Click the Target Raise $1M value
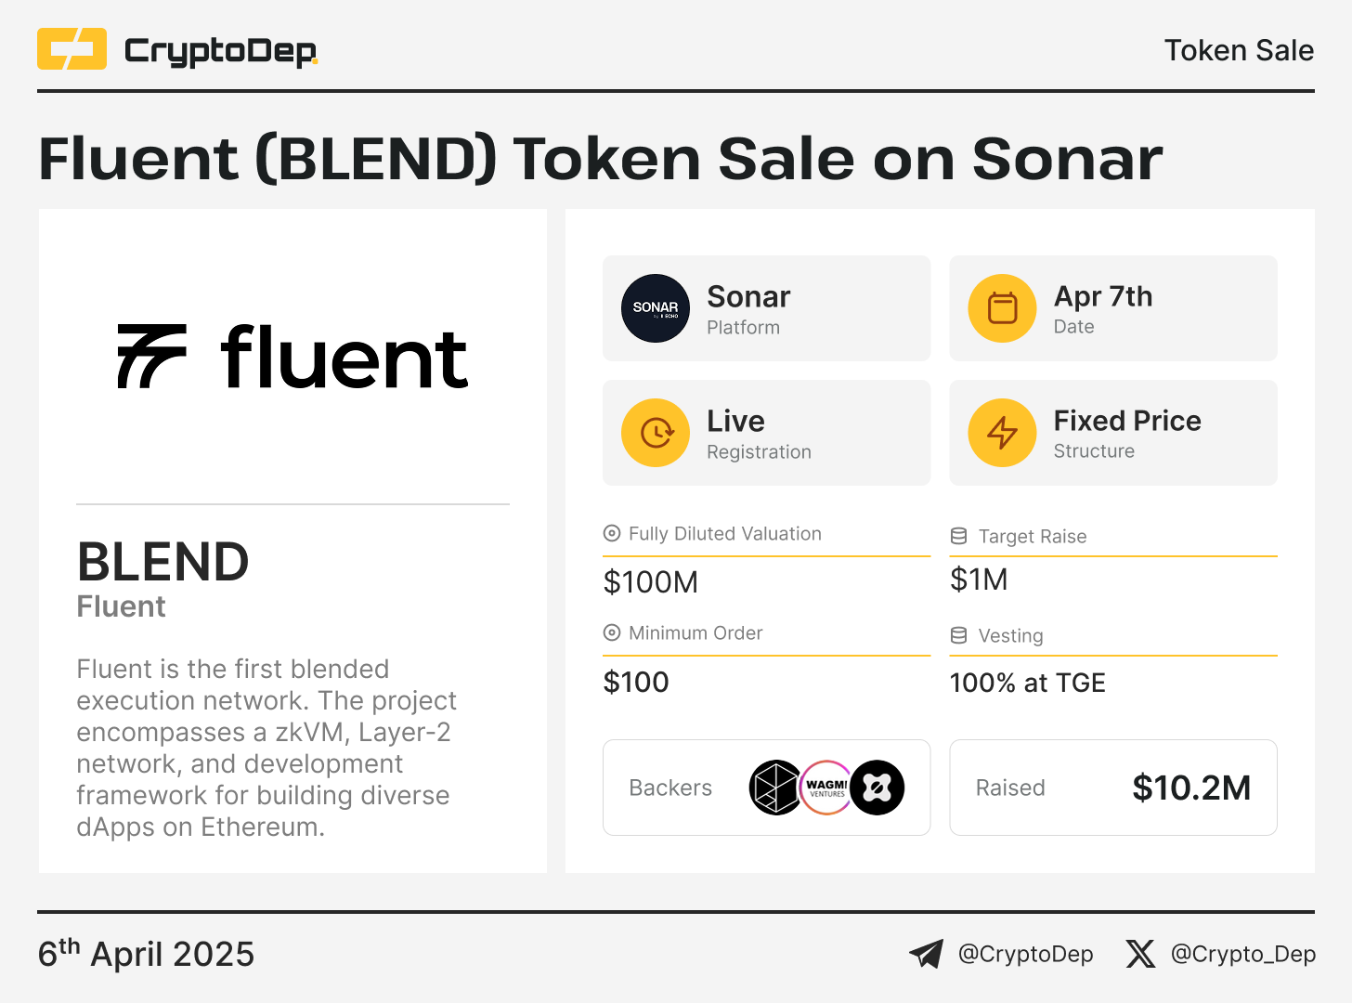 click(x=979, y=580)
